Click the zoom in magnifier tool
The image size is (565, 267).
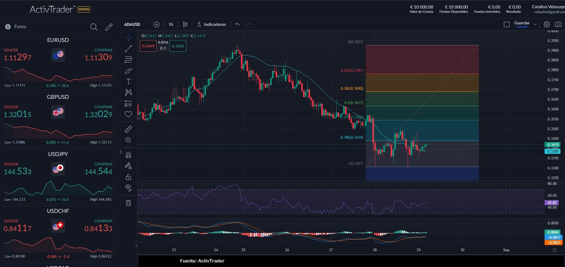(x=128, y=140)
